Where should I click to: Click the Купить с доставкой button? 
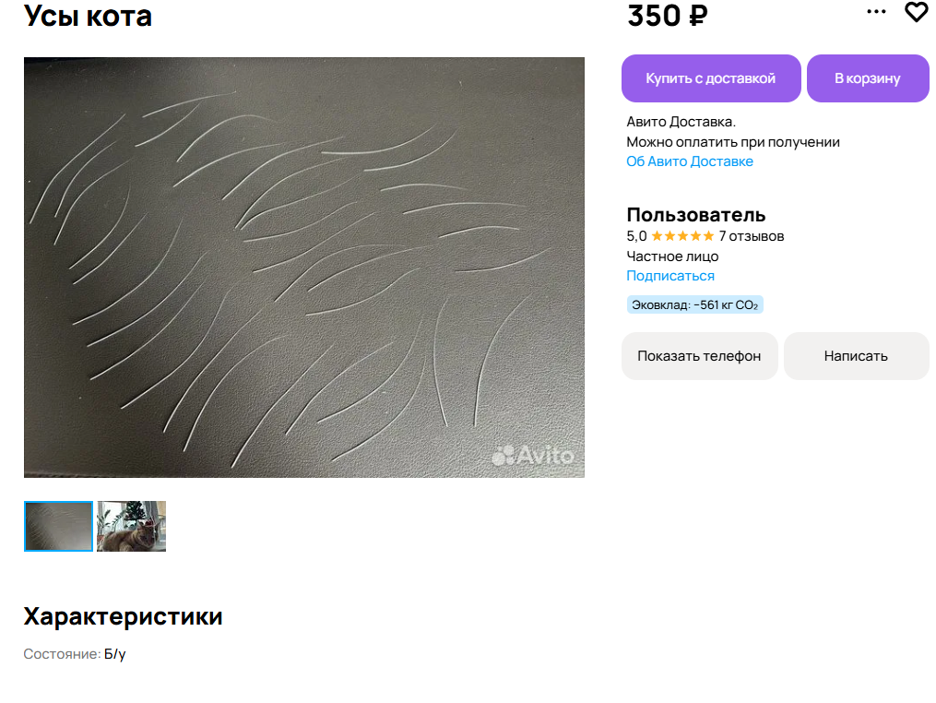(x=711, y=78)
